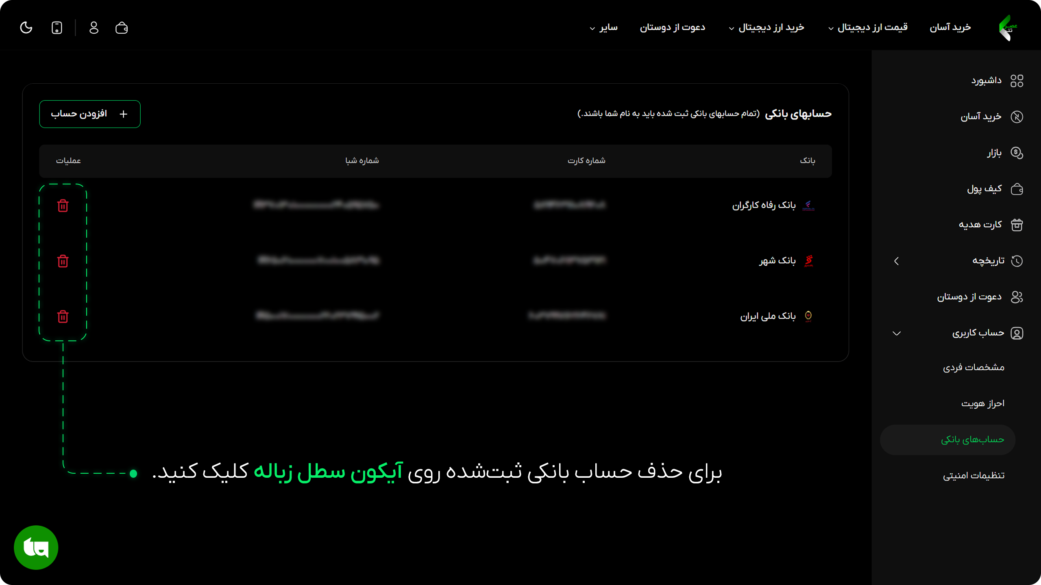1041x585 pixels.
Task: Open the خرید ارز دیجیتال dropdown menu
Action: (767, 27)
